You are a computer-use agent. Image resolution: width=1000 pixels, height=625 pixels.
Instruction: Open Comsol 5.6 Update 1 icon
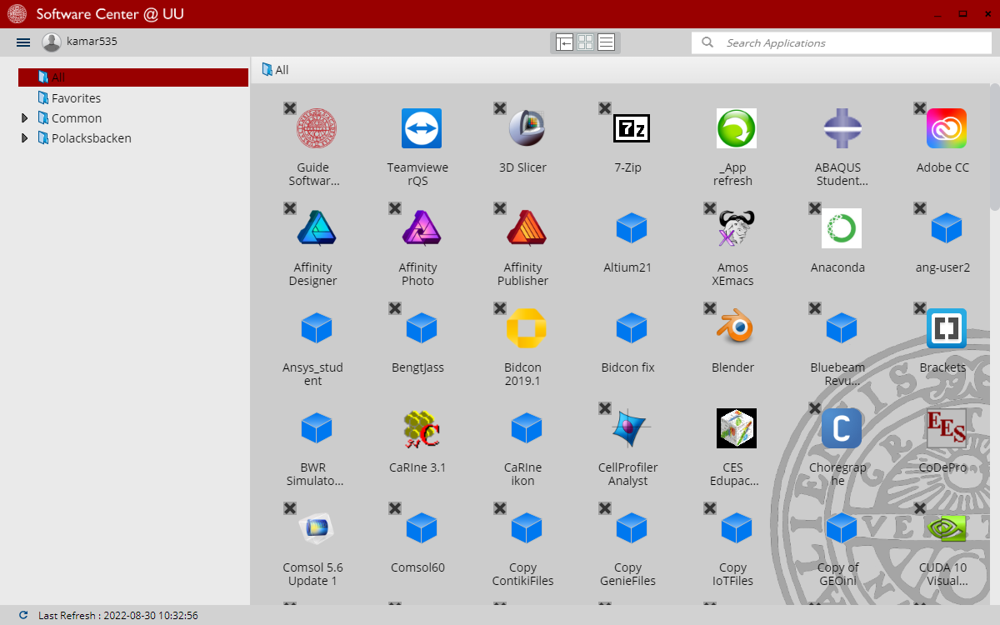click(x=317, y=528)
